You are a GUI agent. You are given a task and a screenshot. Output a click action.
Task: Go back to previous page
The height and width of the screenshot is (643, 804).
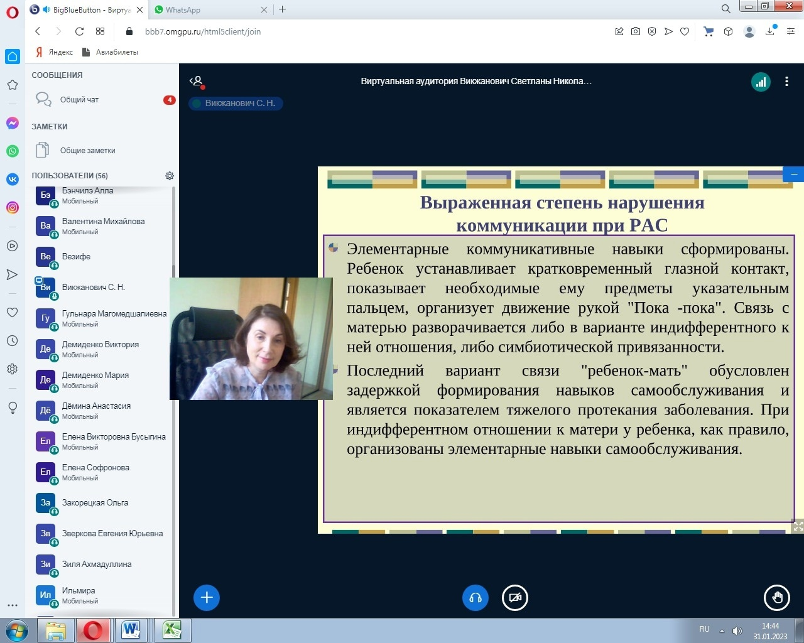point(38,31)
